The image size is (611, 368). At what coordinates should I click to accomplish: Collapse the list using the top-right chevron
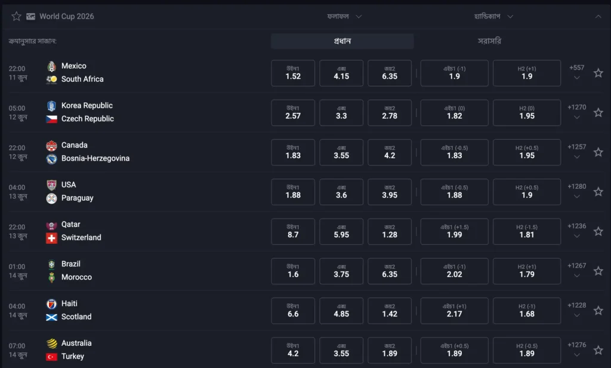pos(598,16)
